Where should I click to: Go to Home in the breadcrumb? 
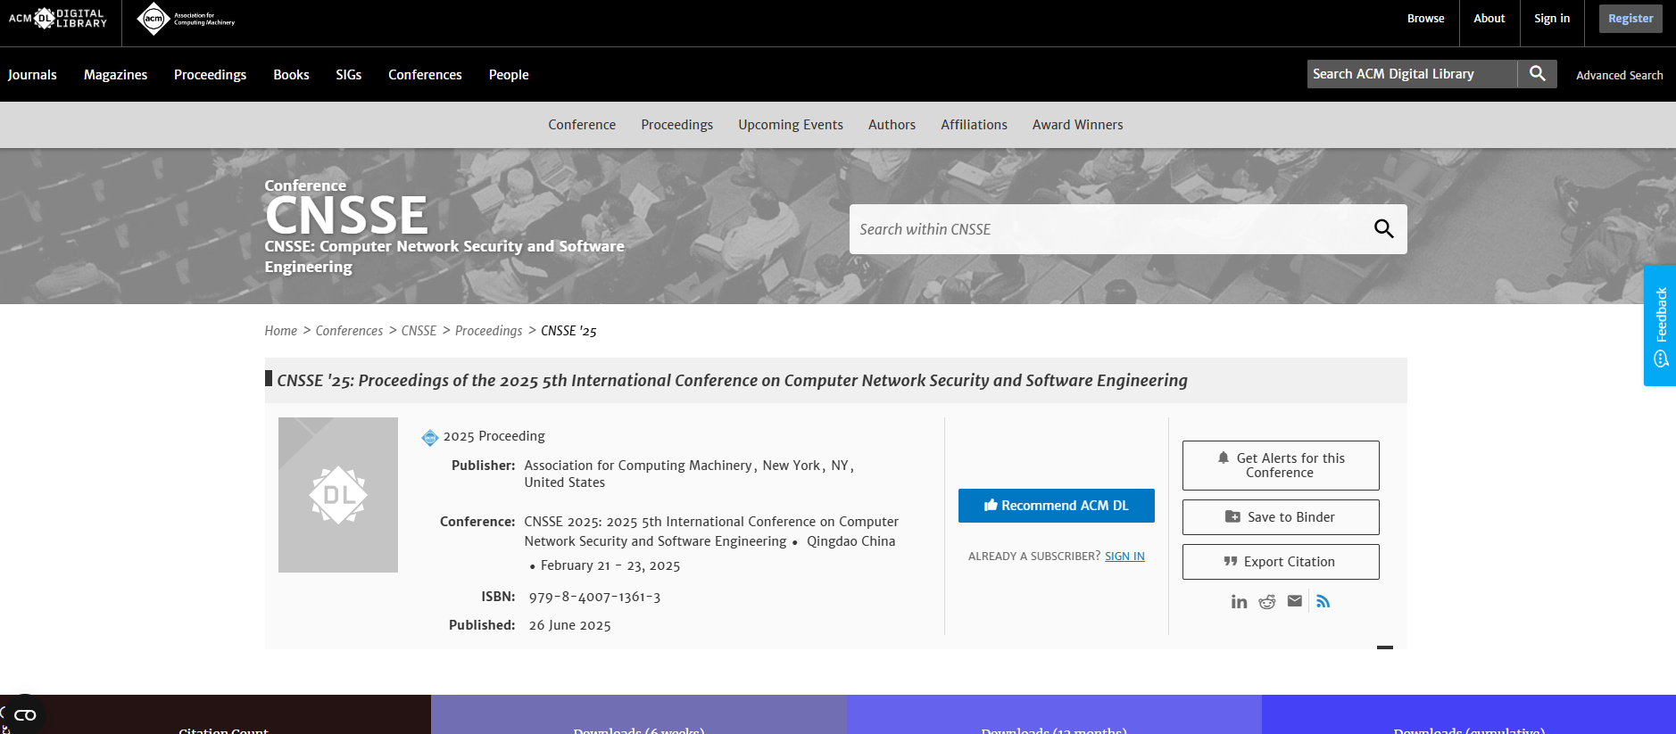click(x=280, y=331)
